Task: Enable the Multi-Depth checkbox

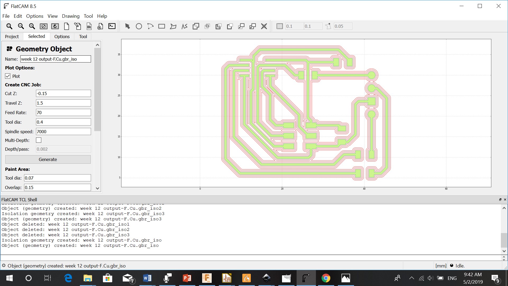Action: tap(39, 140)
